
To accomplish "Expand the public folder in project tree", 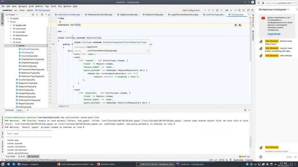I will (8, 19).
